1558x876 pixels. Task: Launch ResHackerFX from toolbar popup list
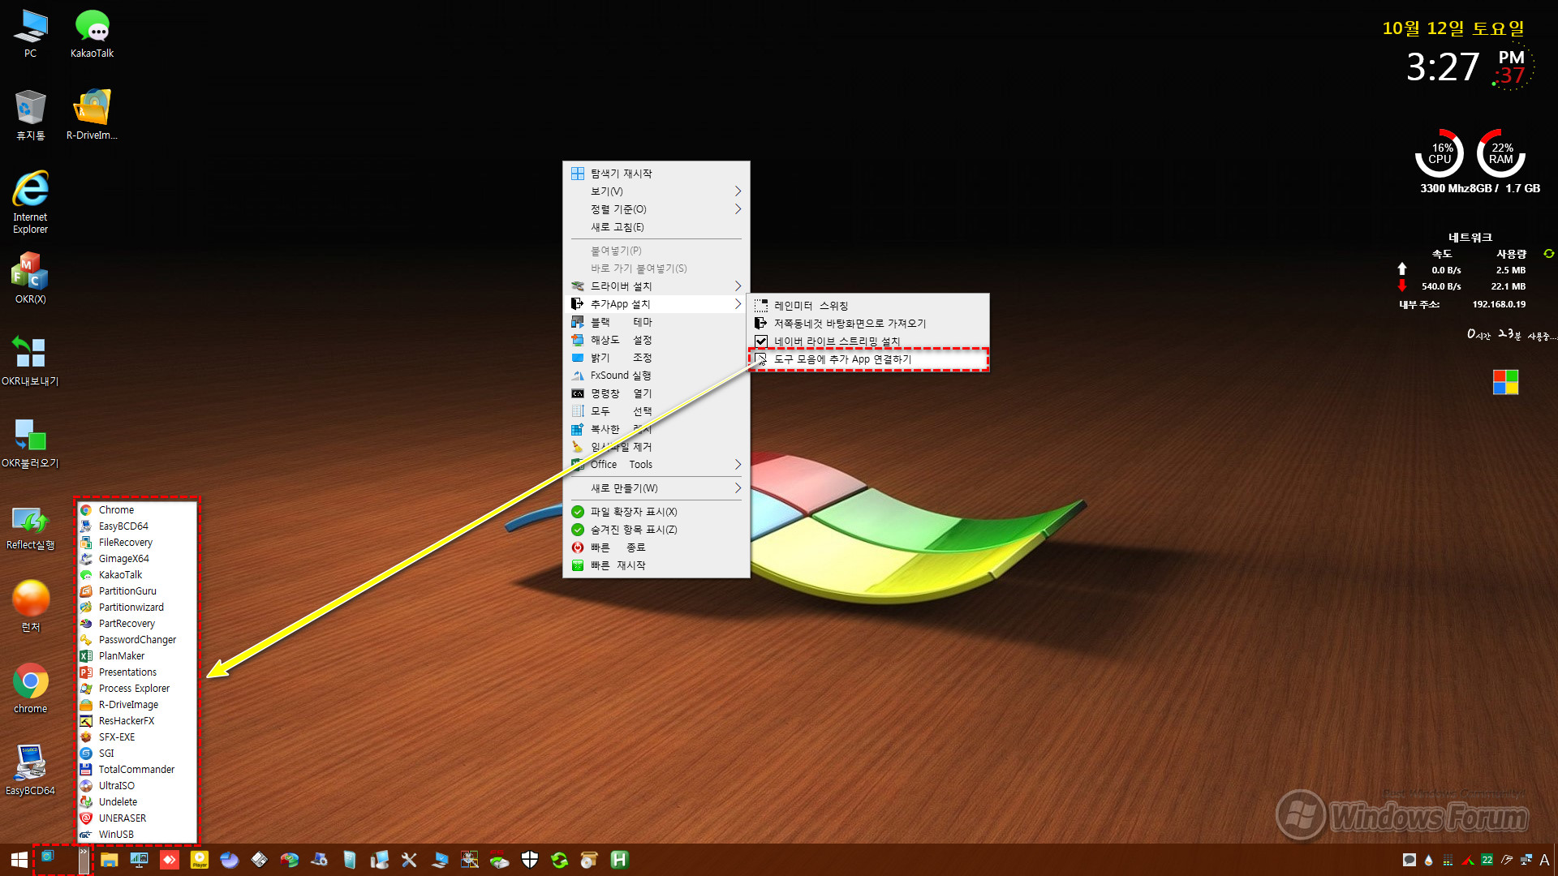pos(137,721)
